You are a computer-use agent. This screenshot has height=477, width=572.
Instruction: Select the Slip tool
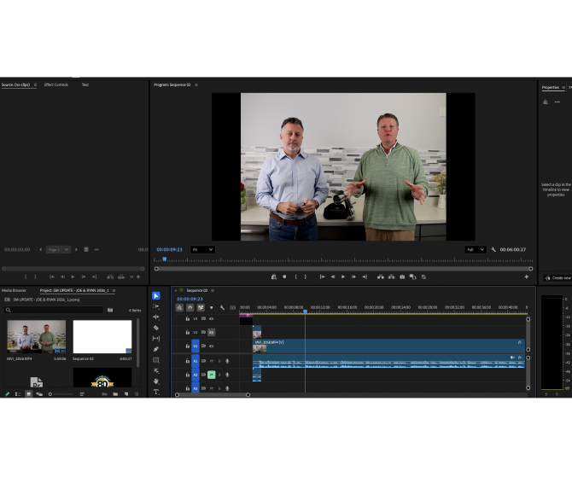click(x=156, y=339)
